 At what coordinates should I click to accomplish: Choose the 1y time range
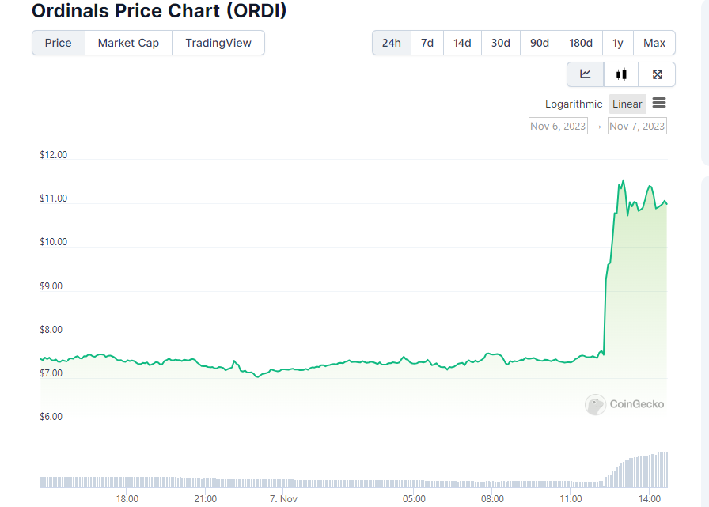(x=618, y=43)
